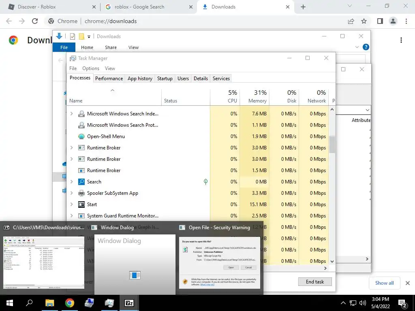Open the Services tab

pyautogui.click(x=221, y=79)
